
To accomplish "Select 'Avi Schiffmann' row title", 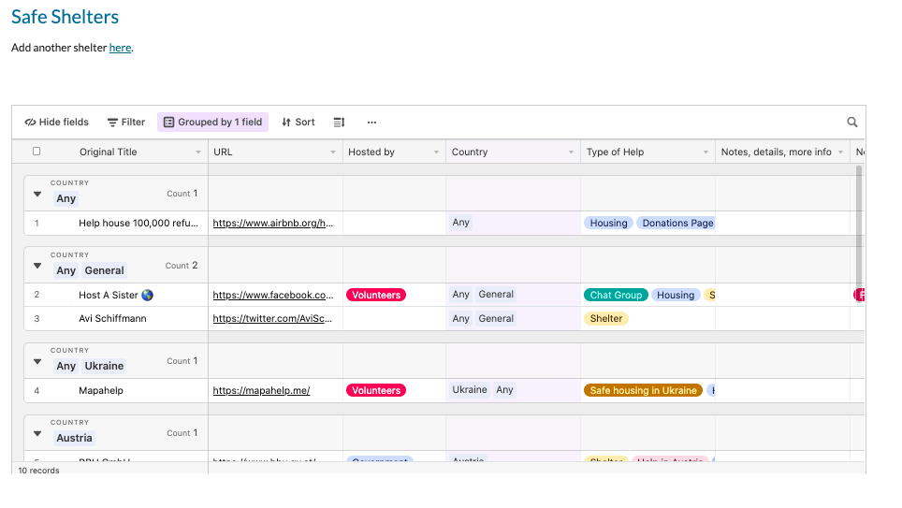I will pos(112,319).
